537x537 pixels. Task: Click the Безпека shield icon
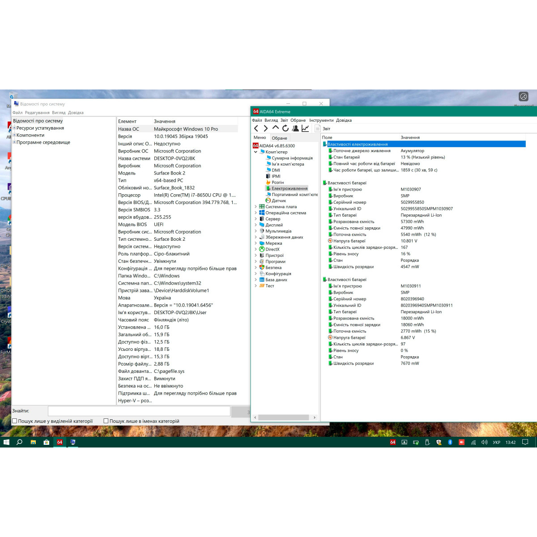(x=262, y=268)
